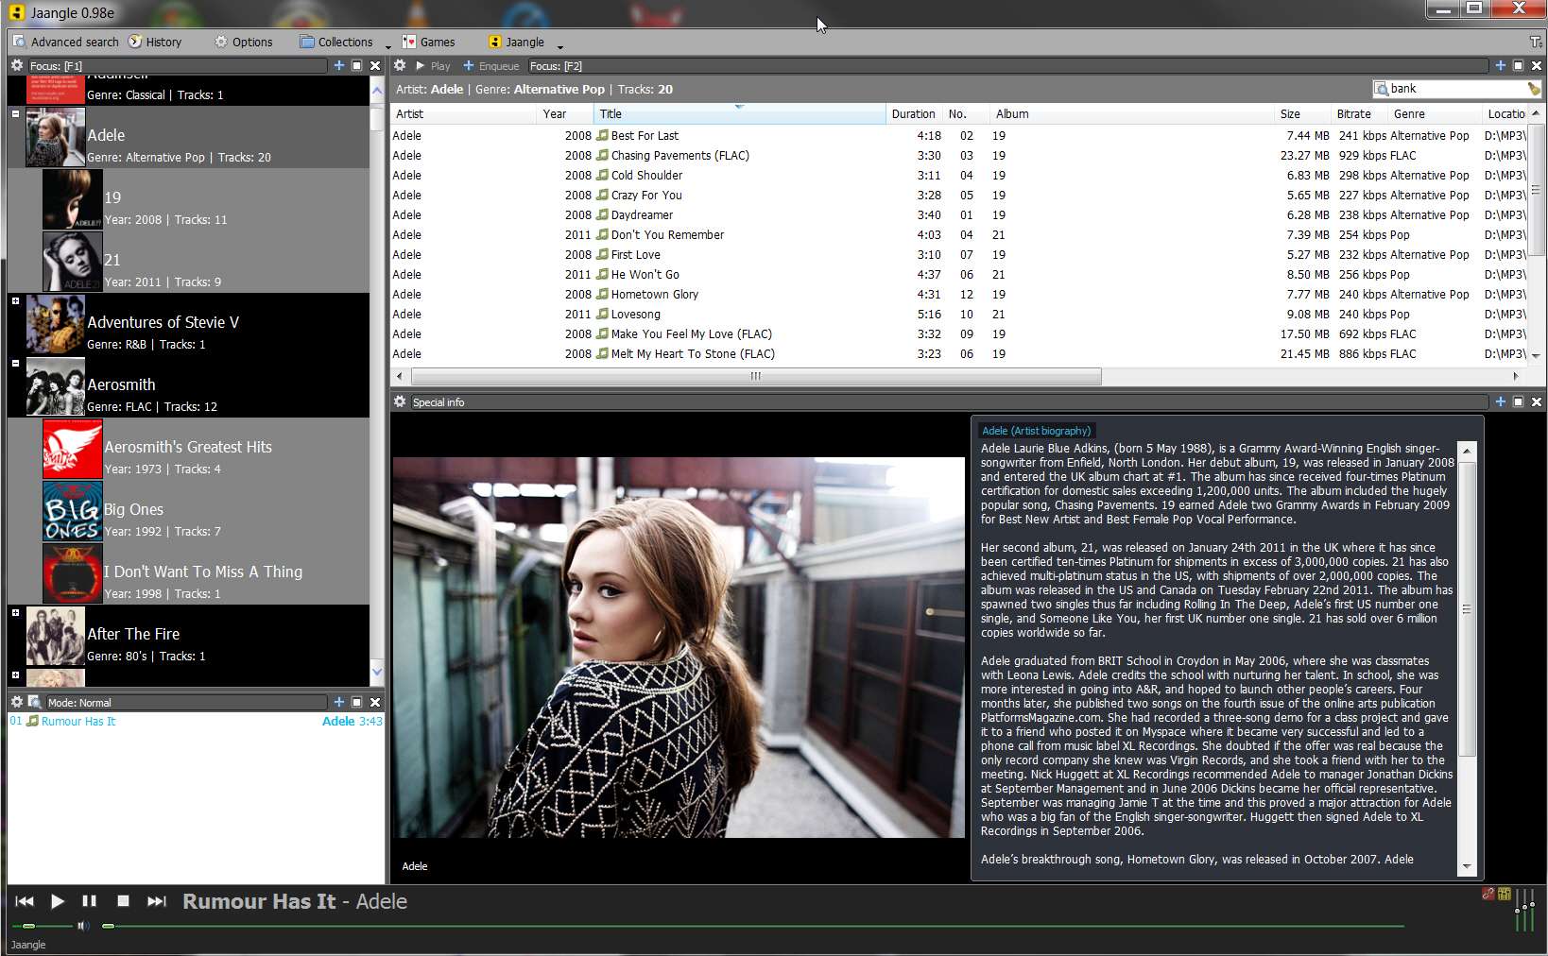Pause the current song
Image resolution: width=1548 pixels, height=956 pixels.
coord(89,901)
